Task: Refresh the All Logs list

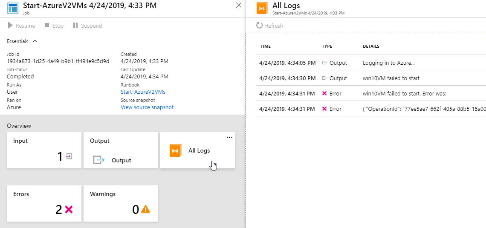Action: pos(269,26)
